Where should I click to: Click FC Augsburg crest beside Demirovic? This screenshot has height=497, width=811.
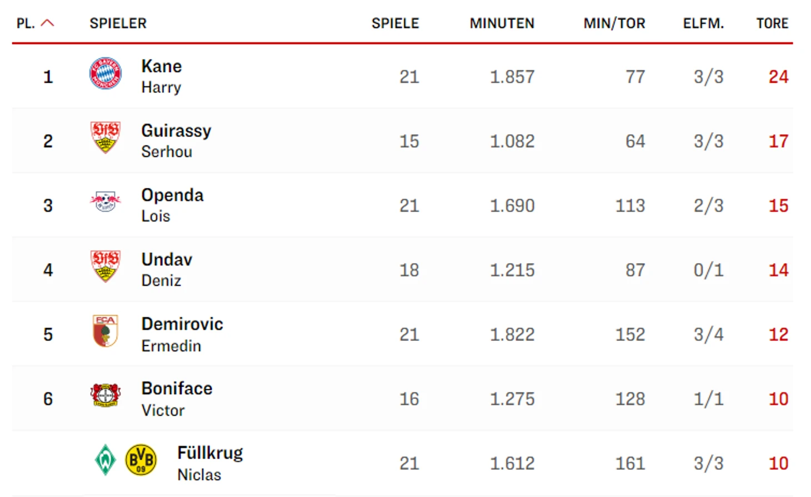pyautogui.click(x=106, y=331)
